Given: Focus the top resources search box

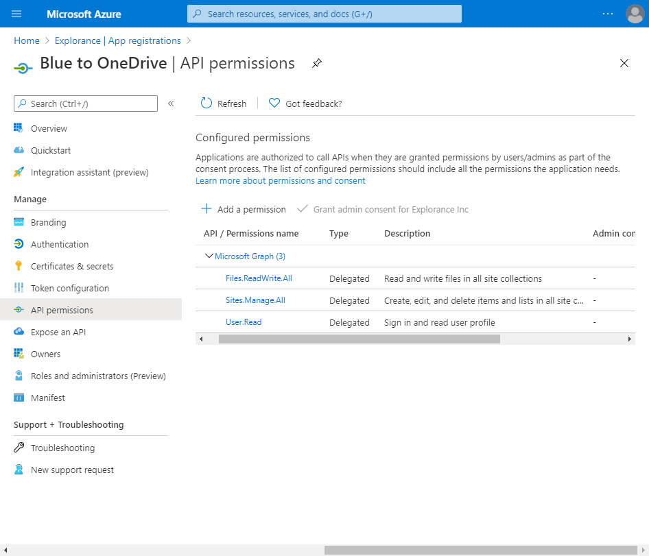Looking at the screenshot, I should tap(324, 14).
